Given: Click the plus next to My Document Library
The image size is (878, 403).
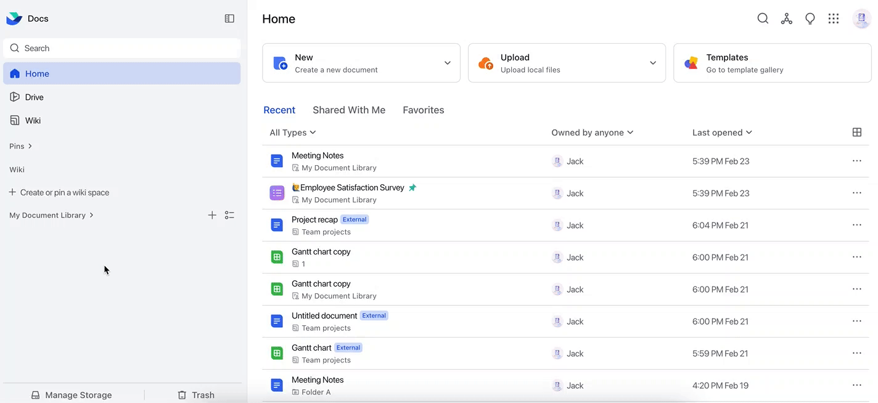Looking at the screenshot, I should 212,214.
